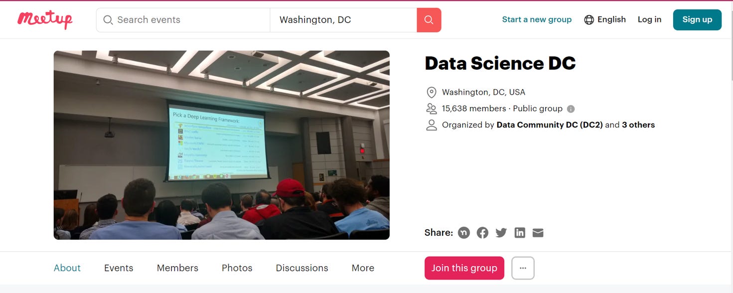Open the English language selector

[x=604, y=19]
